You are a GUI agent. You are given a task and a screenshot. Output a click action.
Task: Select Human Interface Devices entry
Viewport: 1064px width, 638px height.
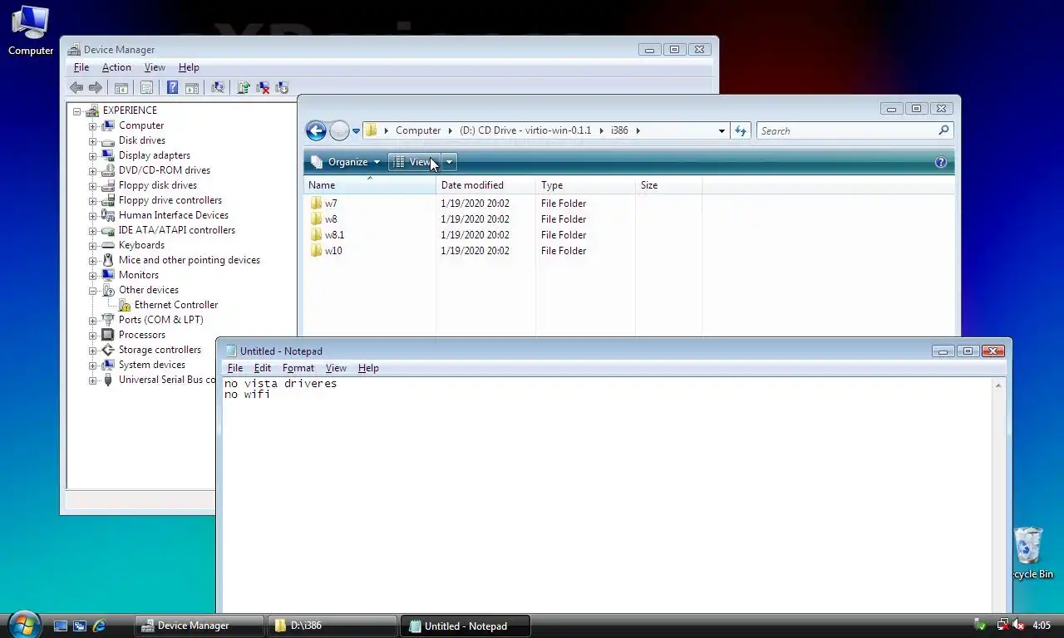click(x=174, y=215)
